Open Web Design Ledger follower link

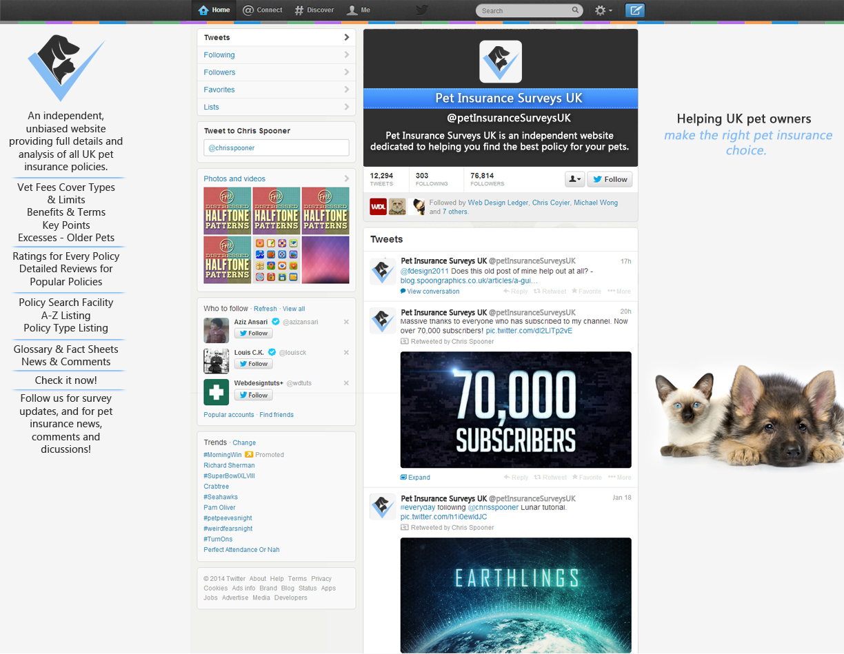click(499, 203)
